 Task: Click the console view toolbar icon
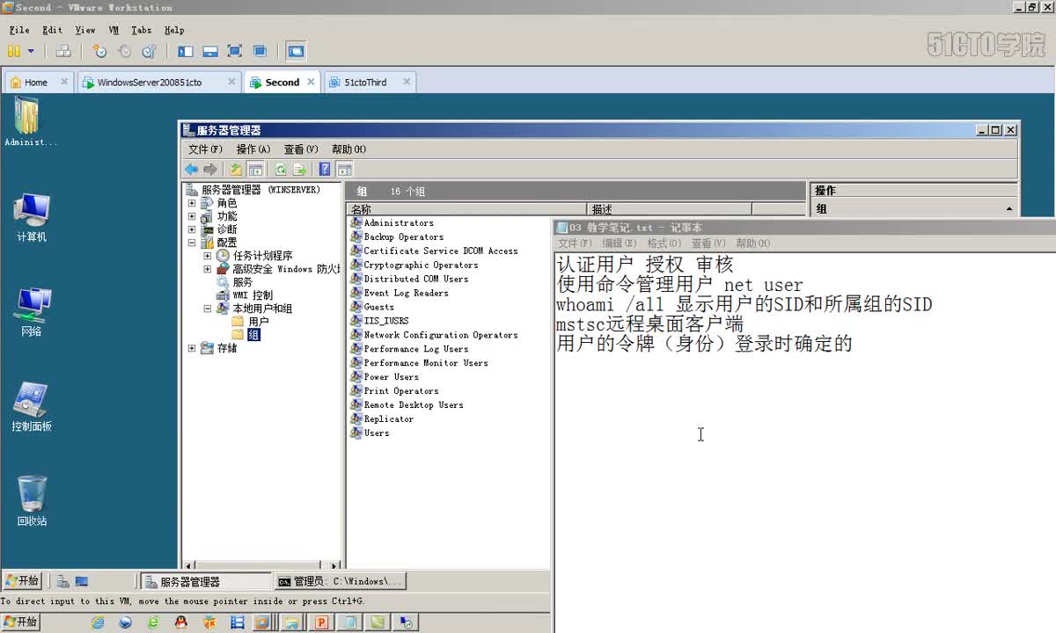pyautogui.click(x=296, y=52)
